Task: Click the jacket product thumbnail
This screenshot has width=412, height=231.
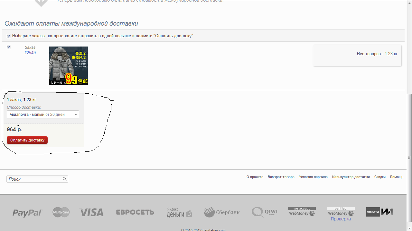Action: click(69, 66)
